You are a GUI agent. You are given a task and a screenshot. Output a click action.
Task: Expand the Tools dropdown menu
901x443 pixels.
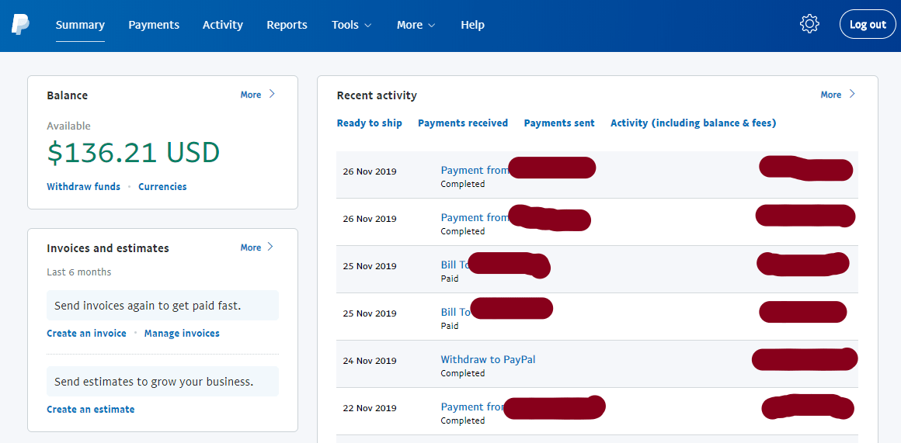coord(351,25)
